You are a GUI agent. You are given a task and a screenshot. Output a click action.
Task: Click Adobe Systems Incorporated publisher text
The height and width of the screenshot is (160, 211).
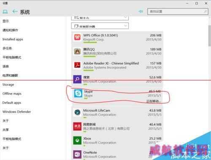105,68
